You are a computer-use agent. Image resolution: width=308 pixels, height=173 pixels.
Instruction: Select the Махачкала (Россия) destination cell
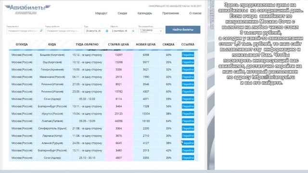(x=52, y=77)
